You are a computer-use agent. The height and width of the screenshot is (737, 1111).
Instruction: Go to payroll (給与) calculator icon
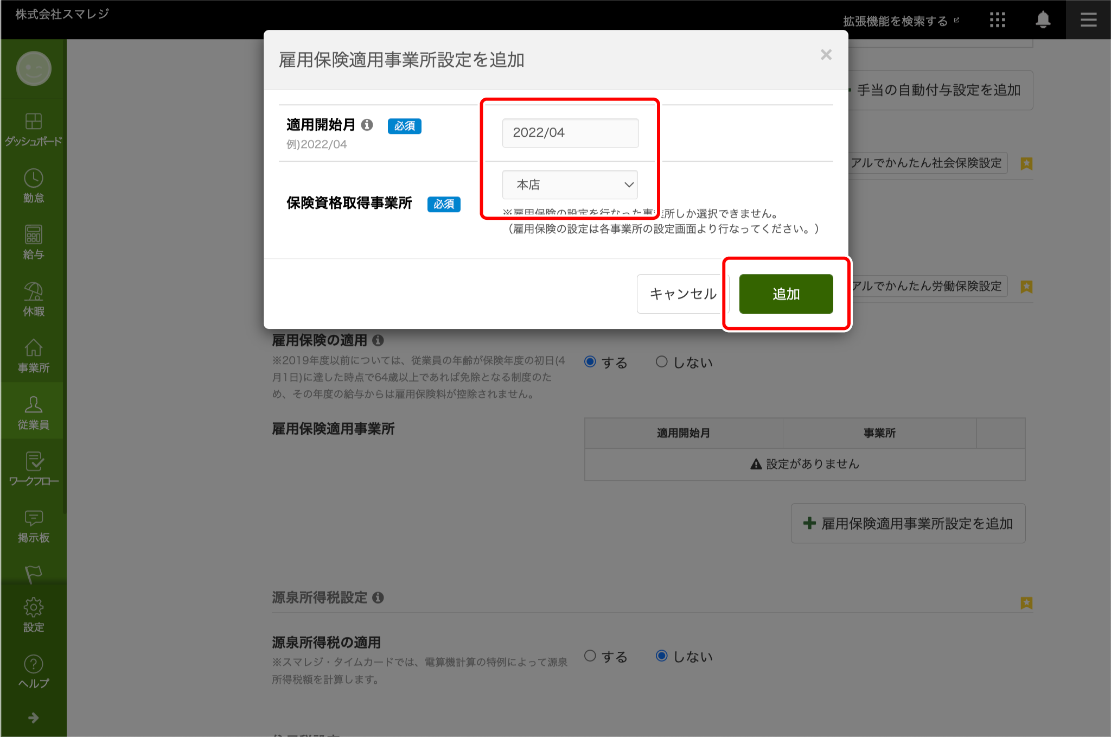(x=33, y=235)
